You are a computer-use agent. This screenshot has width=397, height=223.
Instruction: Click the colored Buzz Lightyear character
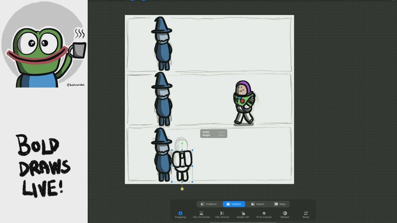244,103
